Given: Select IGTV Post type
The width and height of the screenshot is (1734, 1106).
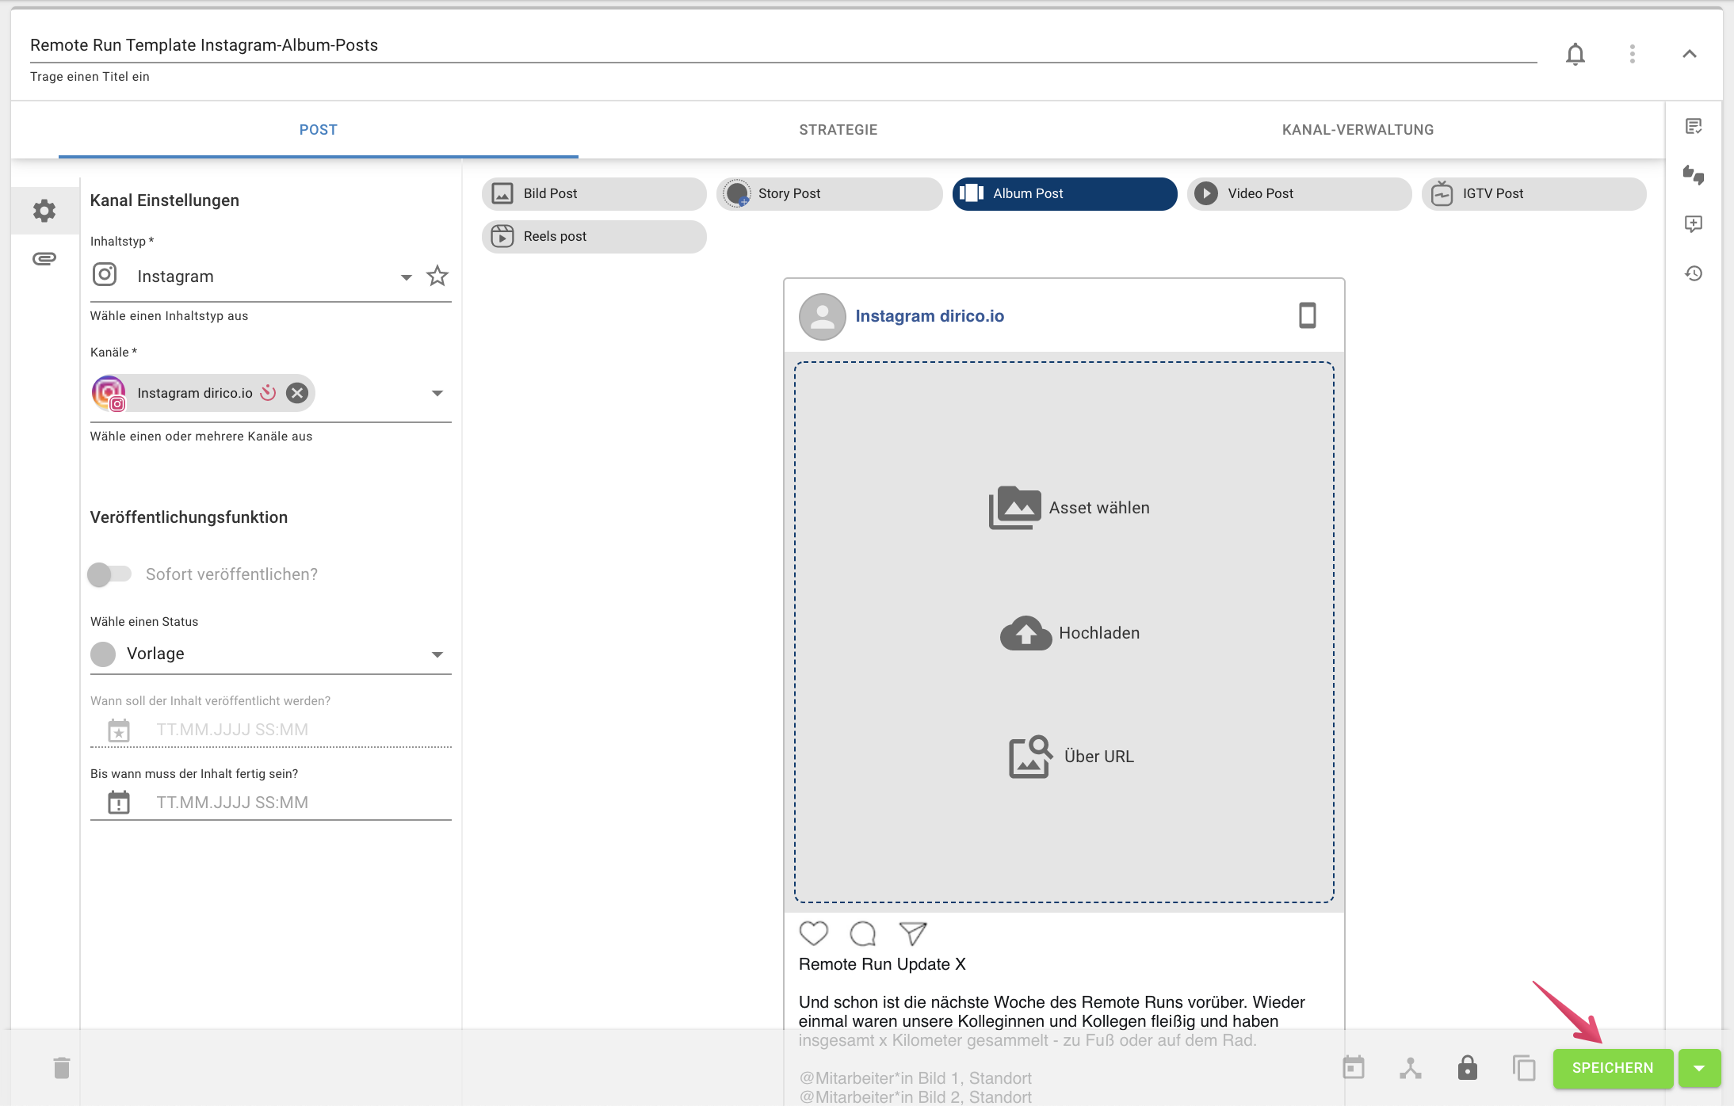Looking at the screenshot, I should [x=1533, y=193].
